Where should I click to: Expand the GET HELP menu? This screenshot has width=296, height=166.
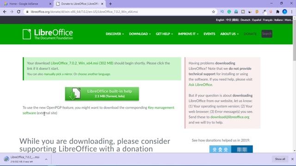[x=164, y=34]
